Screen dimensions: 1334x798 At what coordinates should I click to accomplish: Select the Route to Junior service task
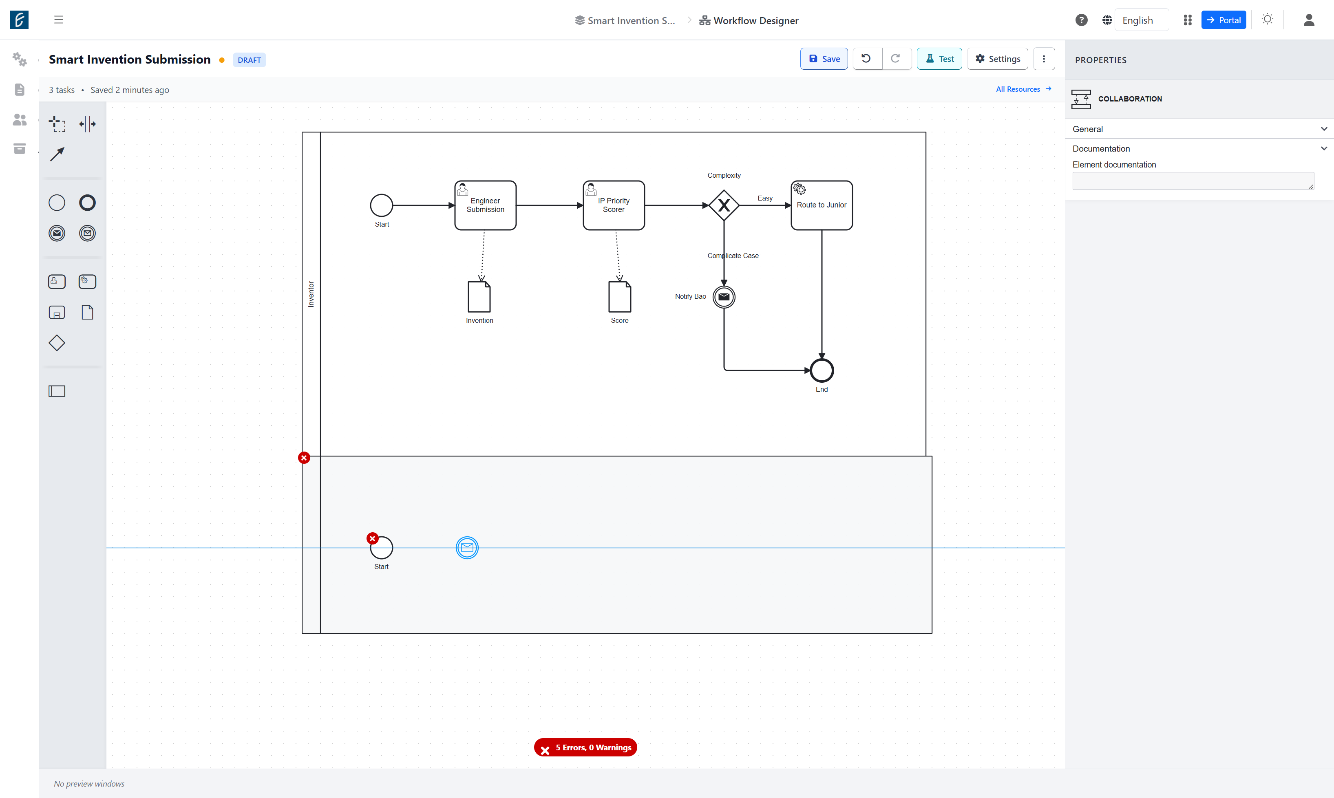coord(822,205)
